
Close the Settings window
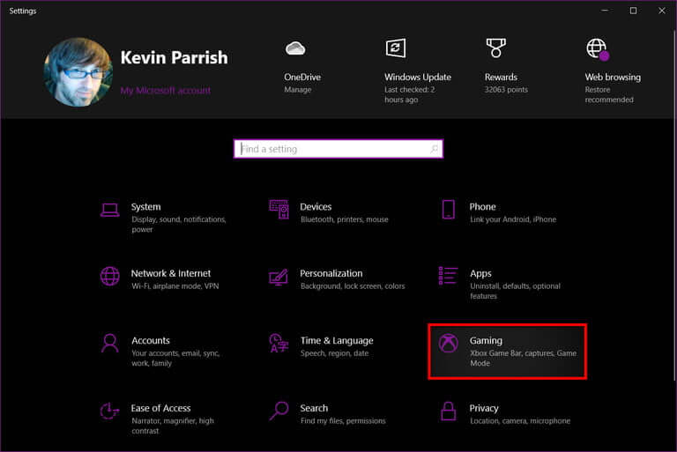[661, 11]
